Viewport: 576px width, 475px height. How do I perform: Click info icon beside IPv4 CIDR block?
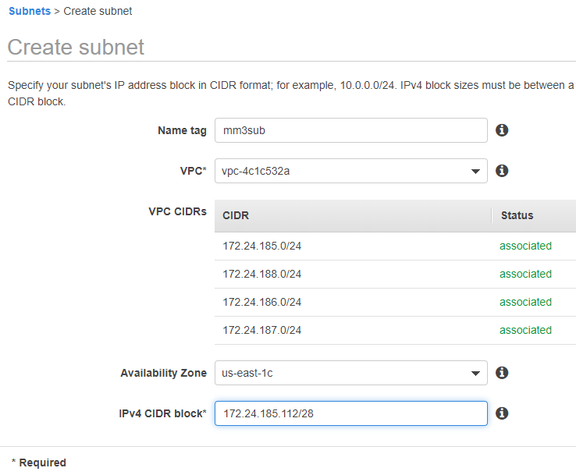[x=502, y=413]
